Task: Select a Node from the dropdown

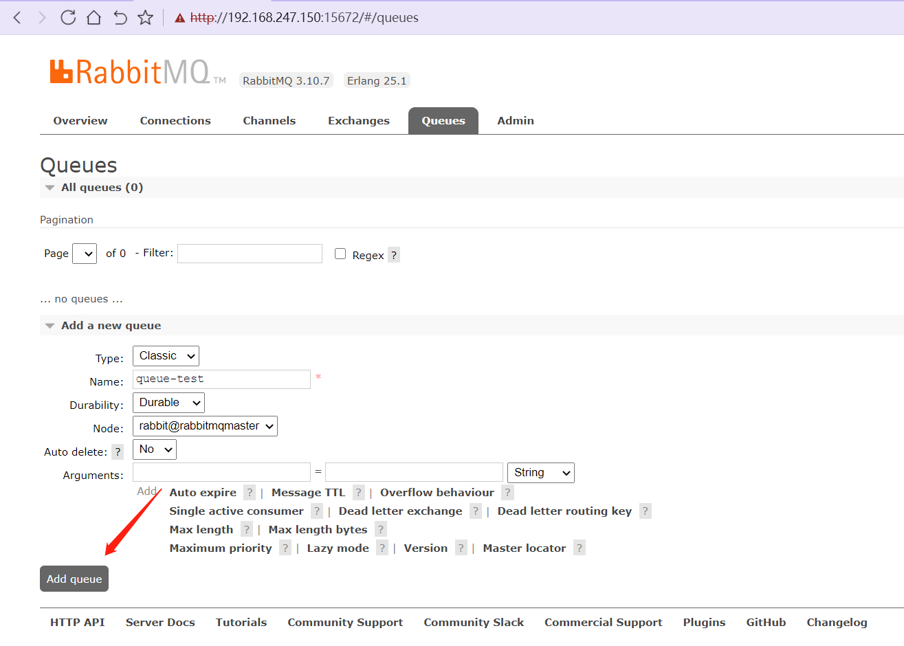Action: tap(205, 426)
